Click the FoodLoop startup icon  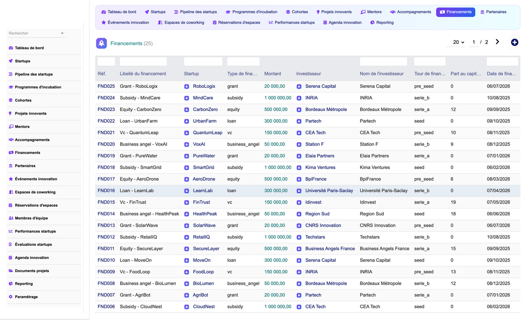[x=187, y=272]
